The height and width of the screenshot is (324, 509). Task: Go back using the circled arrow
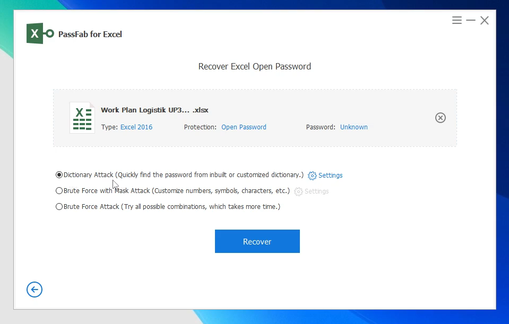34,290
